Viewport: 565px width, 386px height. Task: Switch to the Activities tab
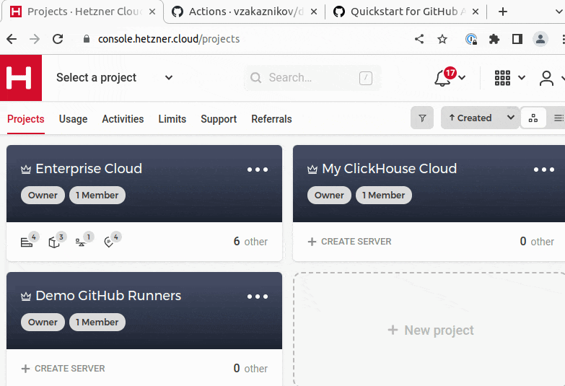[x=123, y=119]
